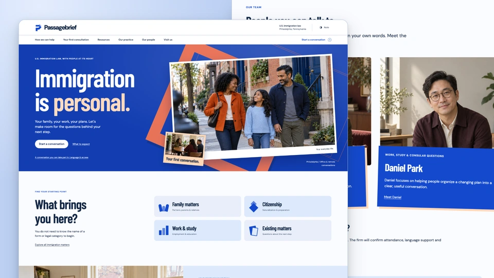This screenshot has width=494, height=278.
Task: Go to the Resources nav item
Action: (x=103, y=40)
